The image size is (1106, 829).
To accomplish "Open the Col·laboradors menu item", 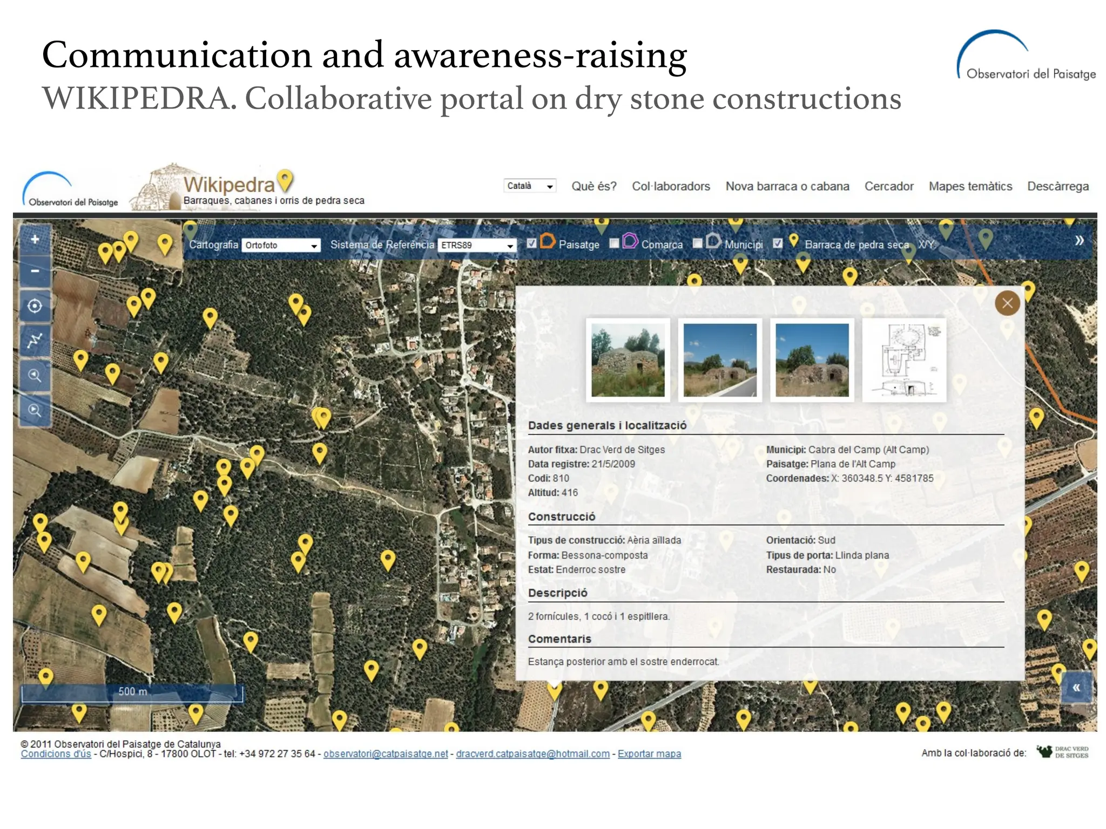I will pos(671,186).
